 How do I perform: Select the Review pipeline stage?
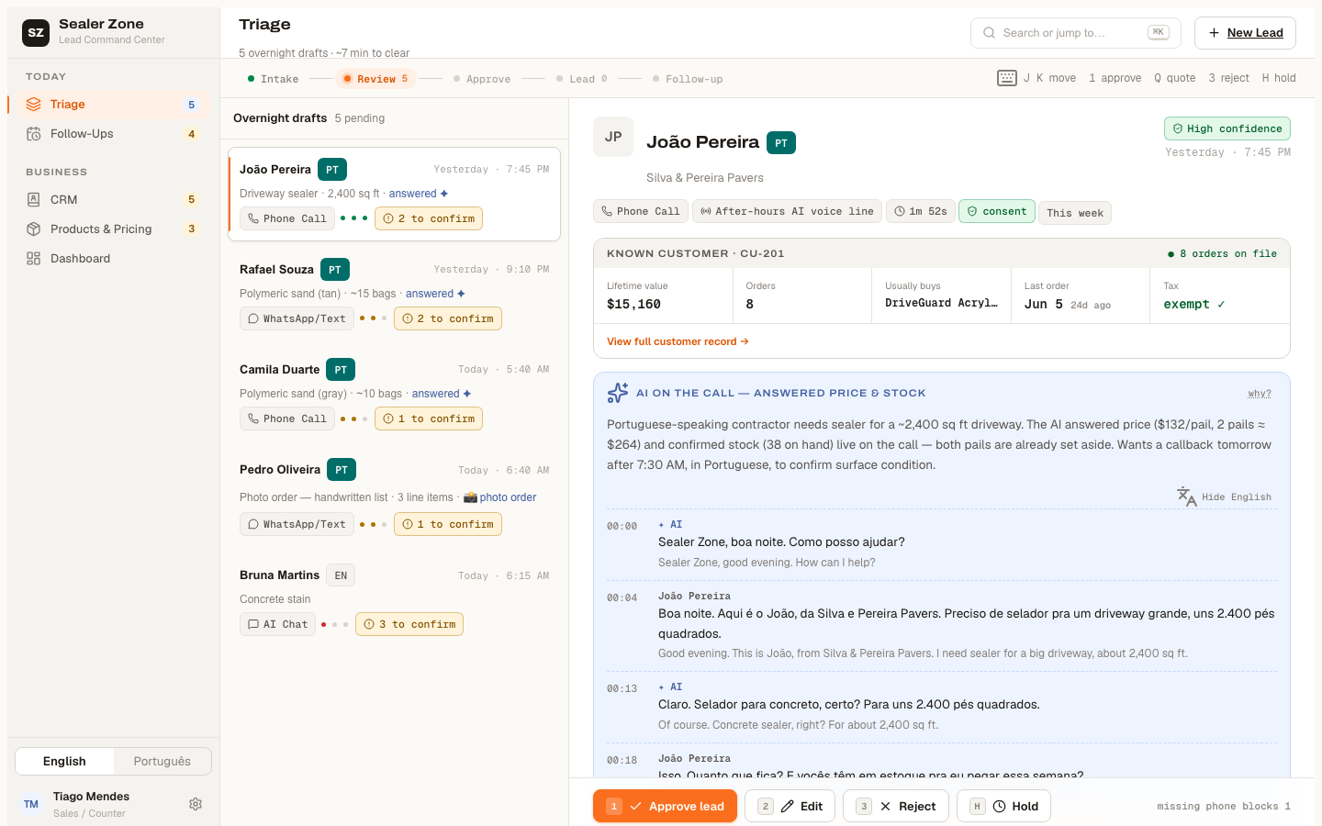375,79
